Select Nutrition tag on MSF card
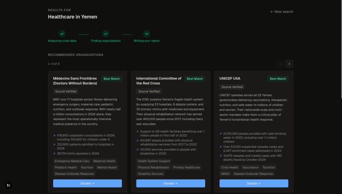This screenshot has width=342, height=194. [87, 167]
